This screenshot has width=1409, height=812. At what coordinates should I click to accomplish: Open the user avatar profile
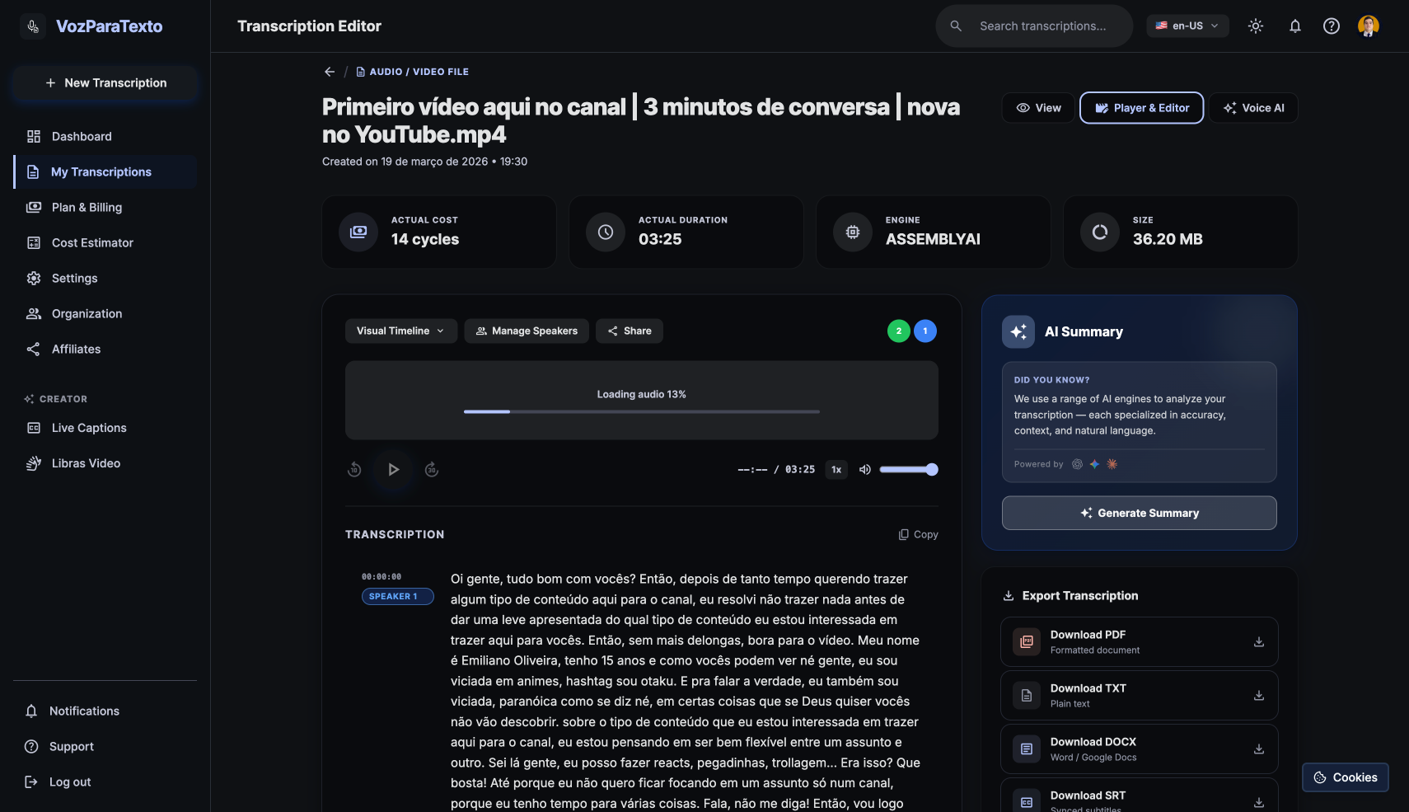click(1369, 26)
